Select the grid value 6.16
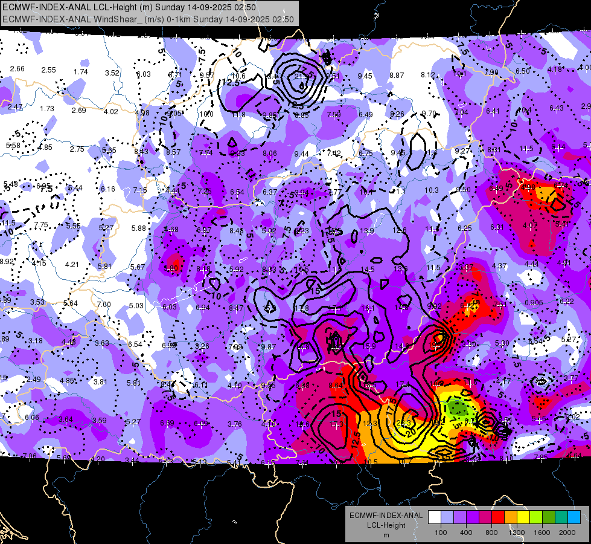591x544 pixels. [108, 189]
